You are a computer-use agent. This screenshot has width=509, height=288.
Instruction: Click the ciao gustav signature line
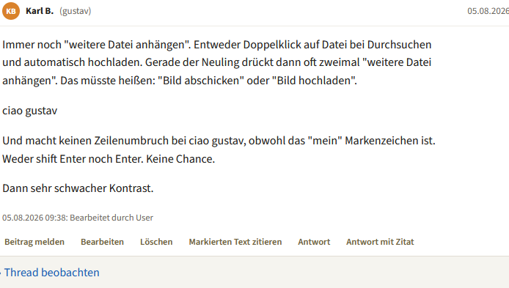[30, 111]
